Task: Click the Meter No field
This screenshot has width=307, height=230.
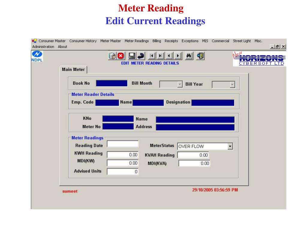Action: (x=118, y=126)
